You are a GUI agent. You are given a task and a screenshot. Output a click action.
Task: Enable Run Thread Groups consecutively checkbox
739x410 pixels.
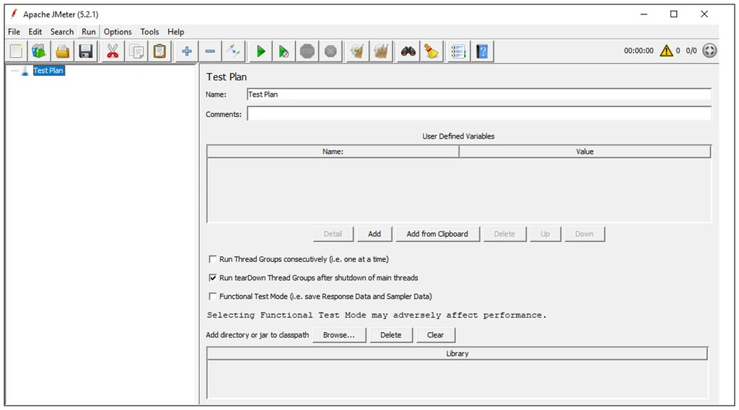point(213,259)
